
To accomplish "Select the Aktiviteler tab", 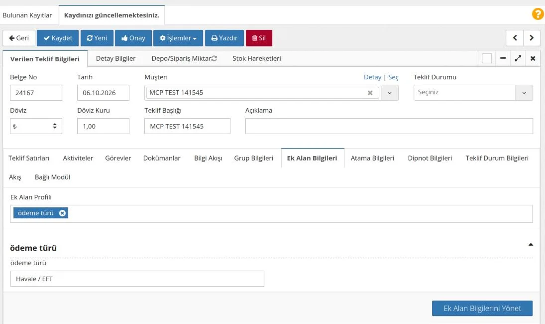I will pos(78,158).
